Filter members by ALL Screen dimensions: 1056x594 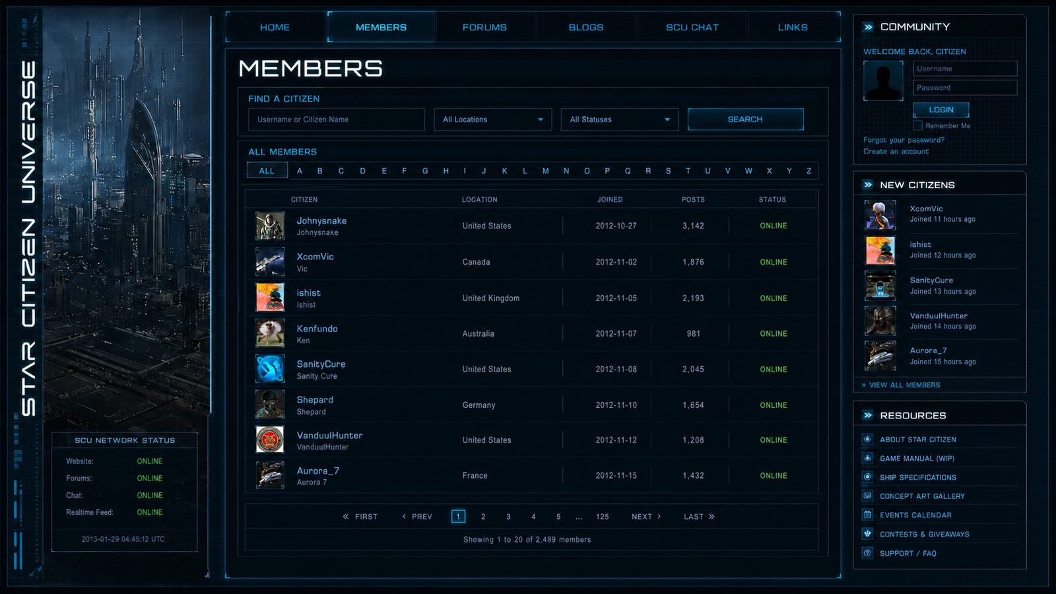click(x=267, y=171)
